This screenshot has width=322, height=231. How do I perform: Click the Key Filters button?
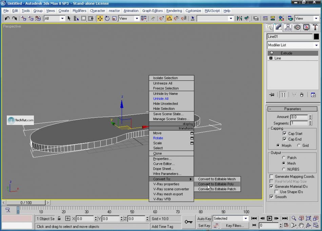(235, 226)
